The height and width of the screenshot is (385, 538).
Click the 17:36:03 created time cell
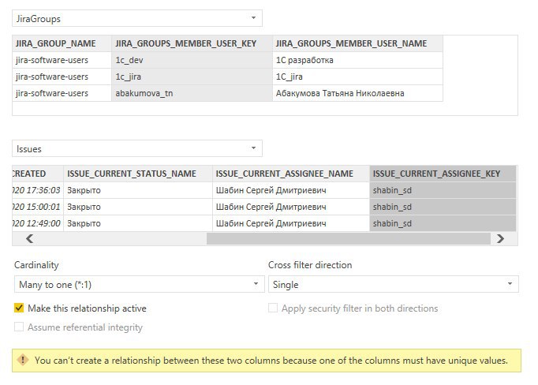38,190
